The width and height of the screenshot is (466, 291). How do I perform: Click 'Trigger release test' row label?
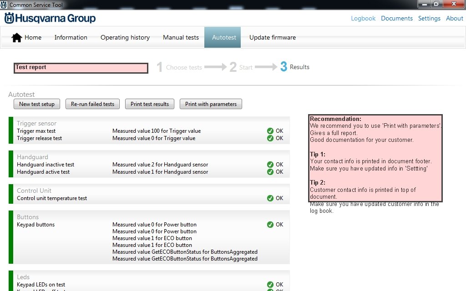[39, 138]
